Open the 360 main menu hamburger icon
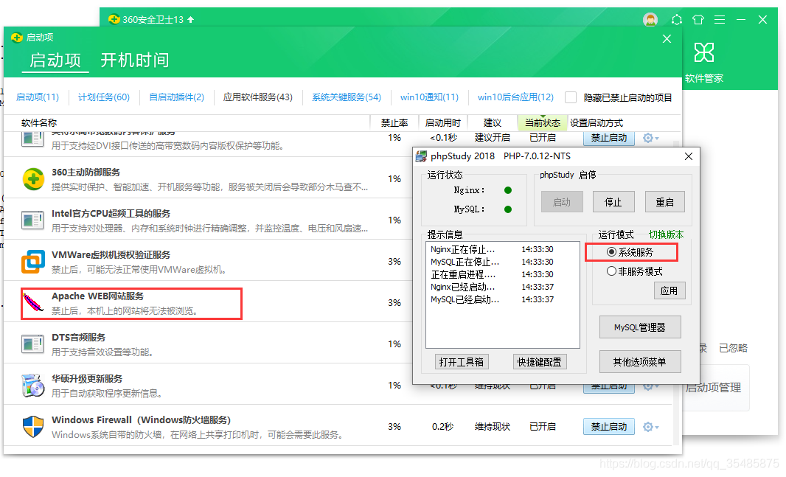786x477 pixels. [x=720, y=20]
